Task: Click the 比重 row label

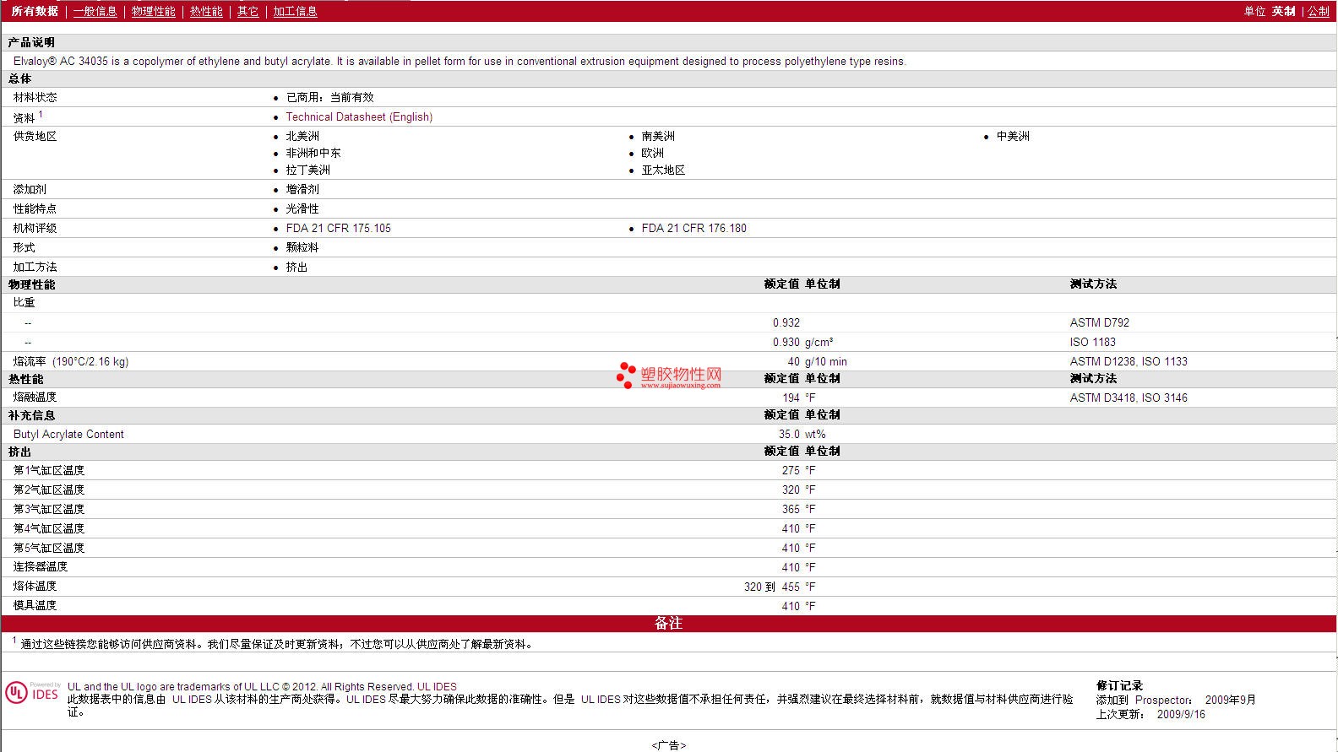Action: point(24,303)
